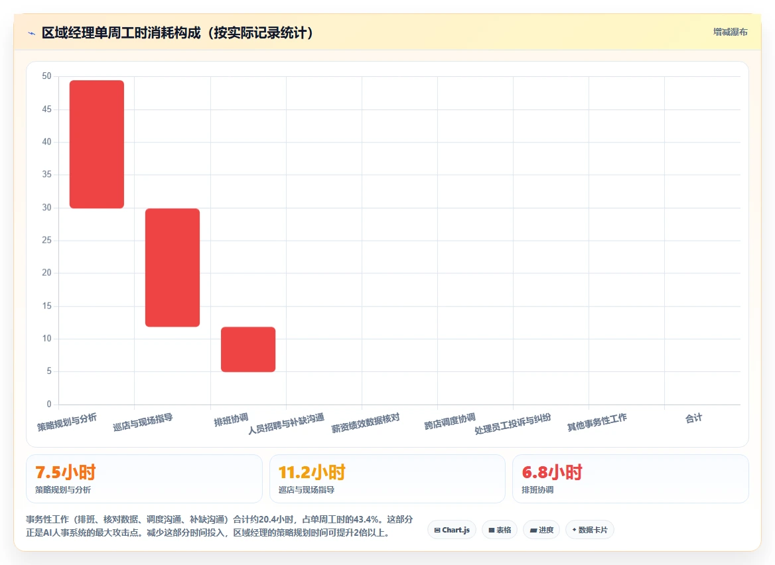Click the red 巡店与现场指导 waterfall bar
The width and height of the screenshot is (775, 565).
173,268
